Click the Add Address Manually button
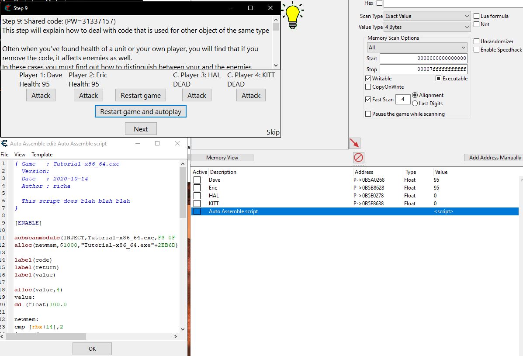 495,158
